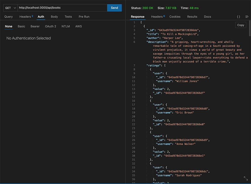Click line number 1 in response gutter
The image size is (251, 184).
tap(134, 22)
